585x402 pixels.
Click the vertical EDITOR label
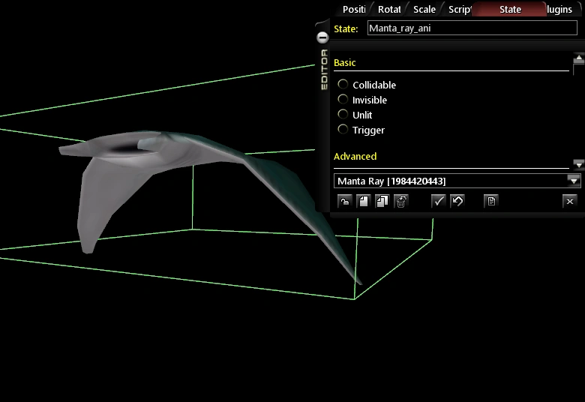324,70
